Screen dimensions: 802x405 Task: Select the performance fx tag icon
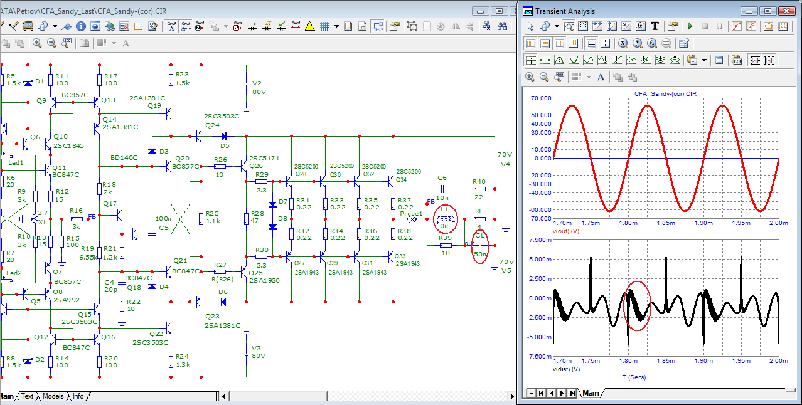tap(640, 26)
